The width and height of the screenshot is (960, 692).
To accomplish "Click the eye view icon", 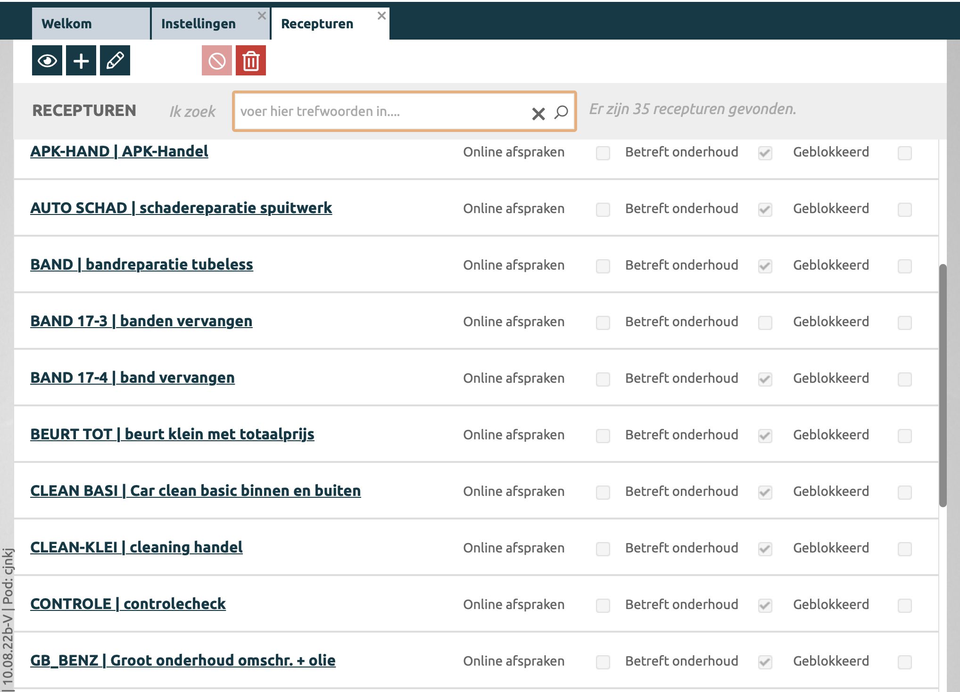I will point(47,60).
